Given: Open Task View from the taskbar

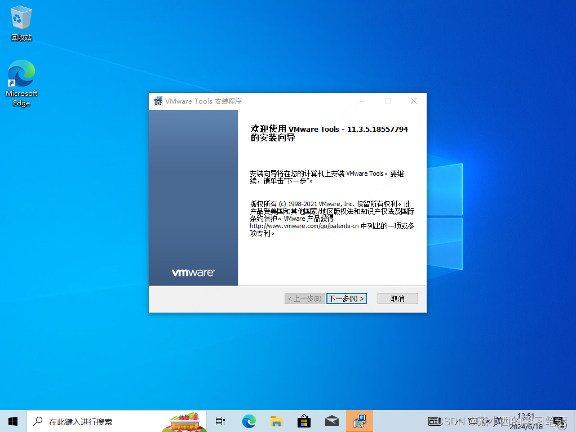Looking at the screenshot, I should point(220,421).
